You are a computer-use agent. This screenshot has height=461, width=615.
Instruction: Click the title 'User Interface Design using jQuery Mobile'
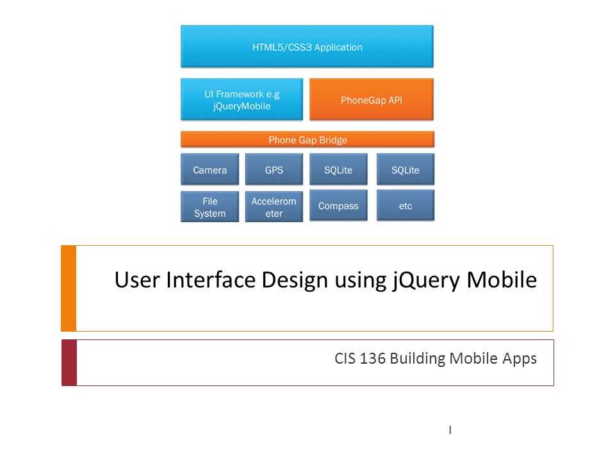pyautogui.click(x=325, y=280)
